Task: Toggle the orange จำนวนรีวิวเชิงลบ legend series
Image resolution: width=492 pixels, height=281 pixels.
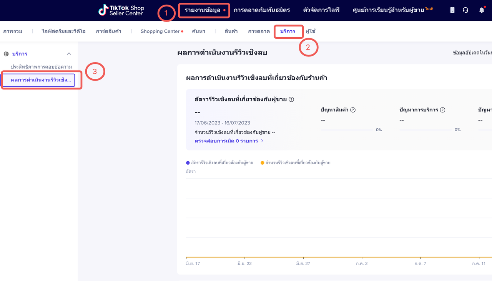Action: (x=295, y=163)
